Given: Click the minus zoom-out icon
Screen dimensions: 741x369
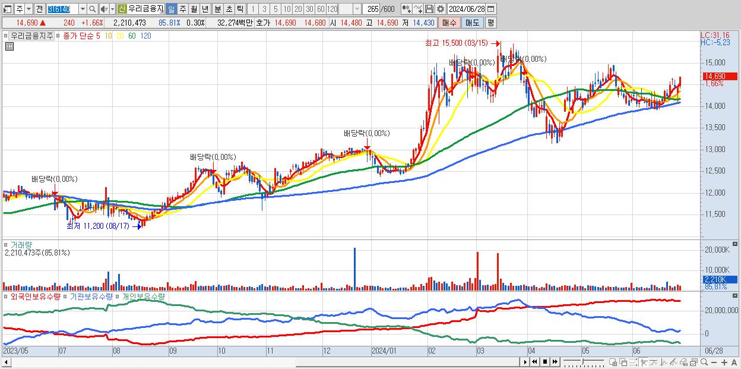Looking at the screenshot, I should click(714, 362).
